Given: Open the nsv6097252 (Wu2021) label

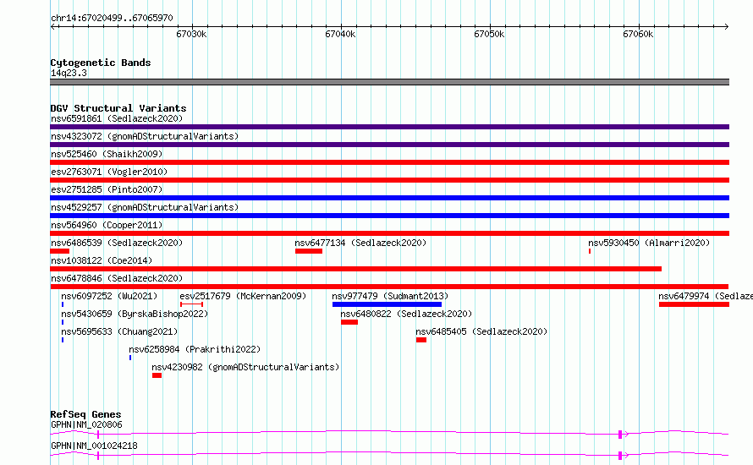Looking at the screenshot, I should pos(109,296).
